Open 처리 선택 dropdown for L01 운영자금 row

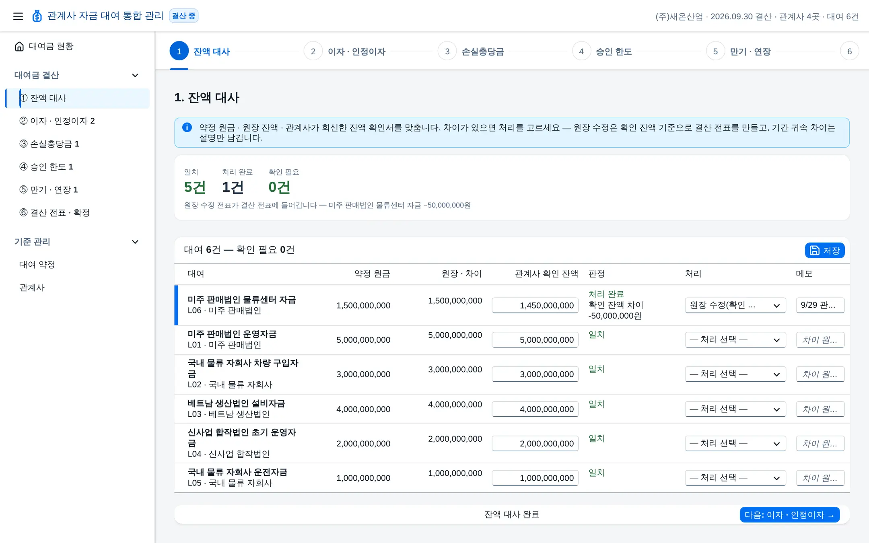(x=735, y=340)
